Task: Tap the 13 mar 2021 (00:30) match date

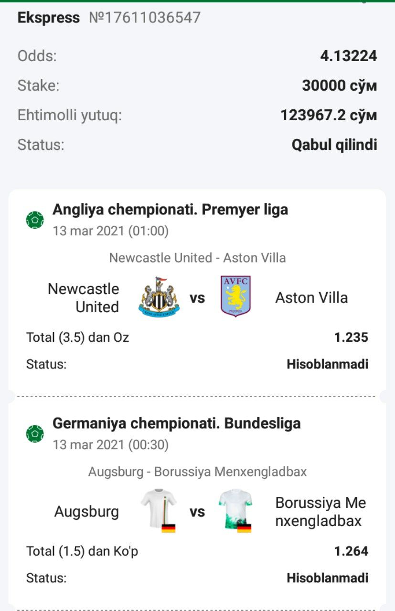Action: pos(110,445)
